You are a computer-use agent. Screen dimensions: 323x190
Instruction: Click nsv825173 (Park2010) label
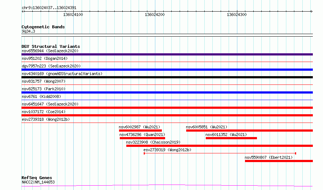coord(44,89)
